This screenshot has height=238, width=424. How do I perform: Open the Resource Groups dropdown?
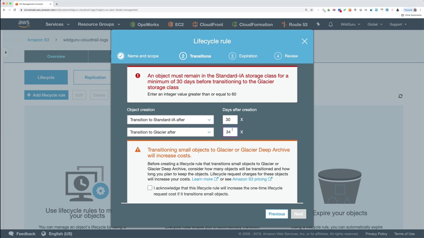coord(99,24)
